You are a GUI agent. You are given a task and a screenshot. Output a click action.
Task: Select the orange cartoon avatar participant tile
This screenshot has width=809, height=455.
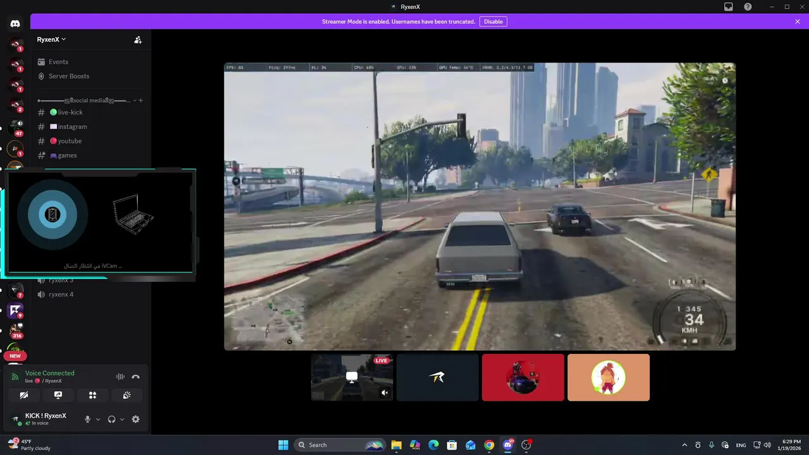609,377
